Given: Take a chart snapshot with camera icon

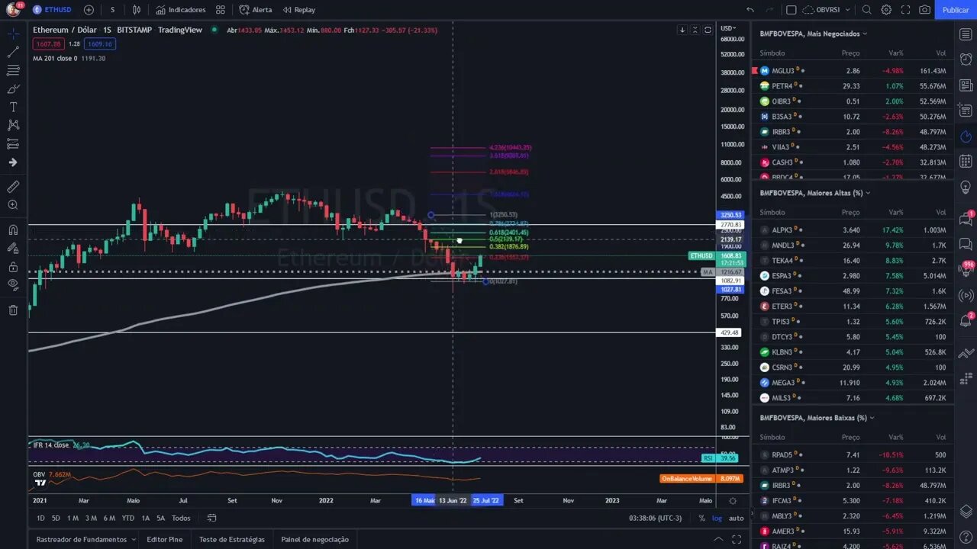Looking at the screenshot, I should click(x=925, y=10).
